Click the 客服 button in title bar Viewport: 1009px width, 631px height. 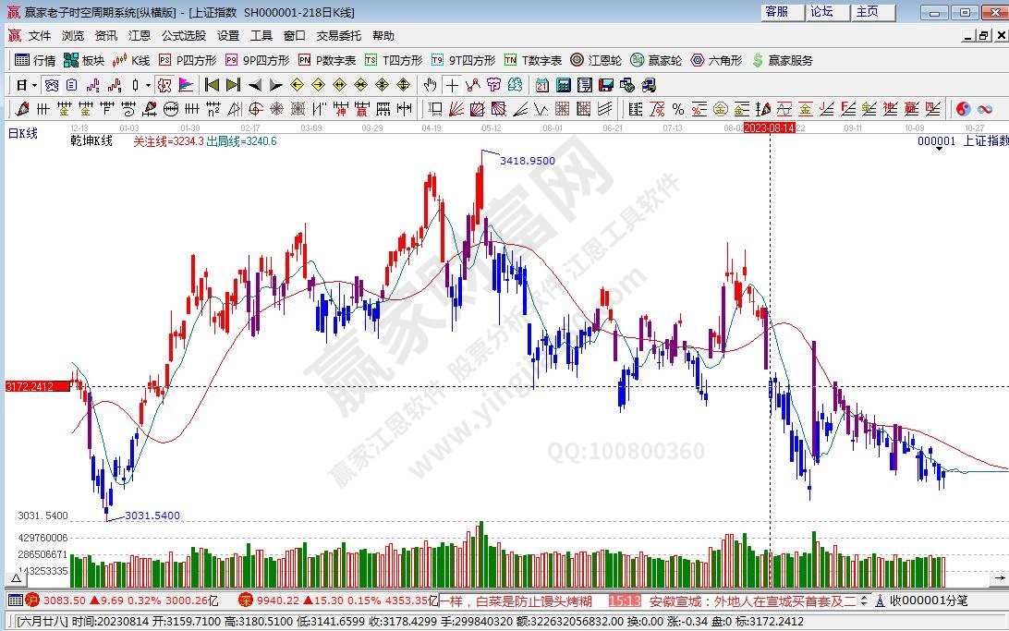(x=777, y=12)
